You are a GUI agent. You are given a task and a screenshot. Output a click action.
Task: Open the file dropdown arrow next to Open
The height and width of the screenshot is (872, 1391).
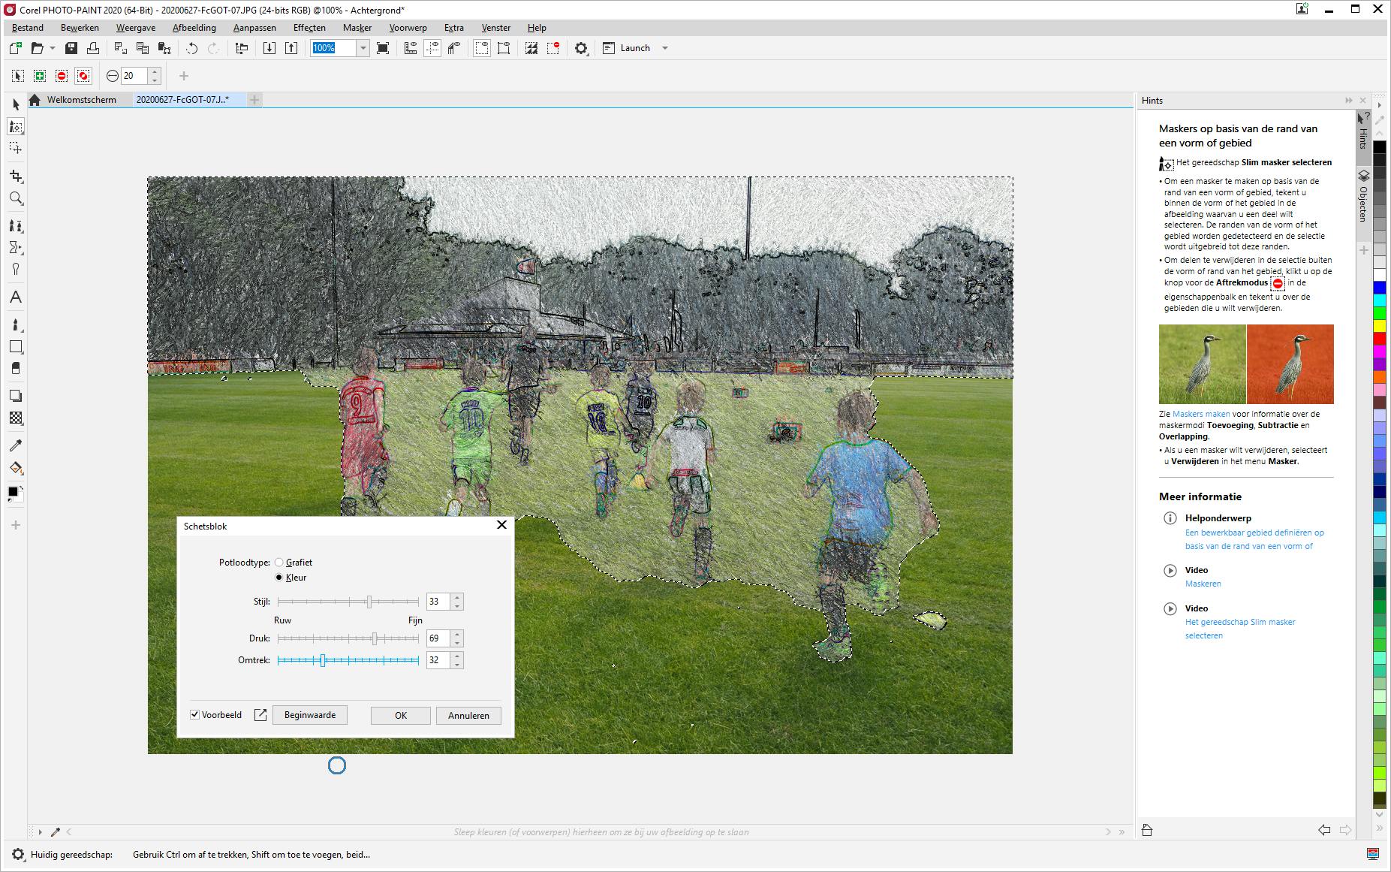[53, 48]
